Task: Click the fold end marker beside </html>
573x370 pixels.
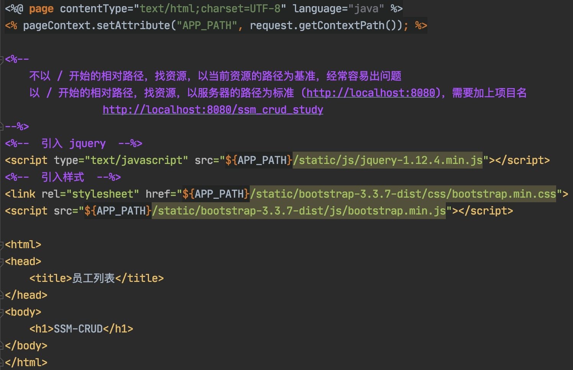Action: click(x=2, y=363)
